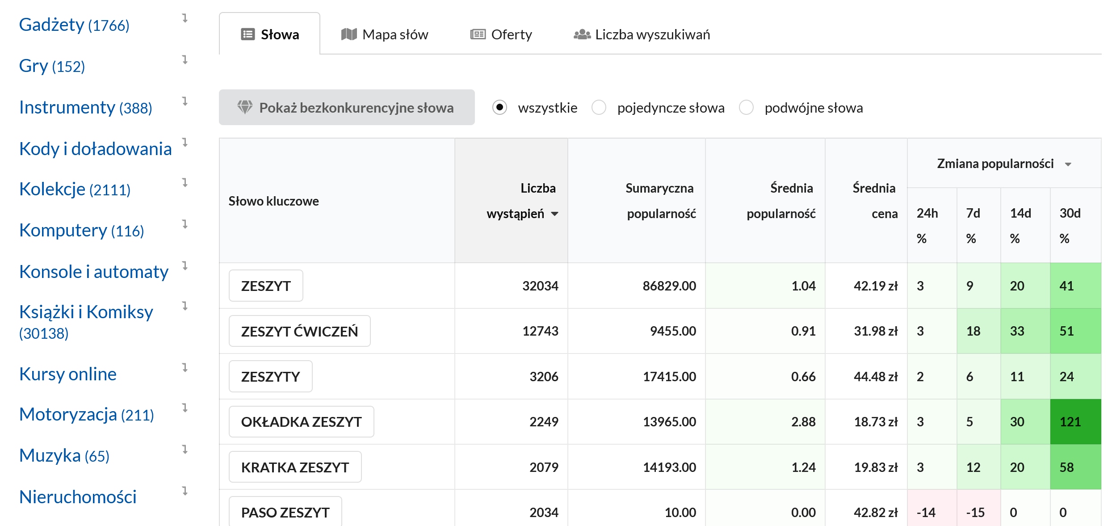
Task: Click the arrow icon next to Gadżety
Action: (185, 18)
